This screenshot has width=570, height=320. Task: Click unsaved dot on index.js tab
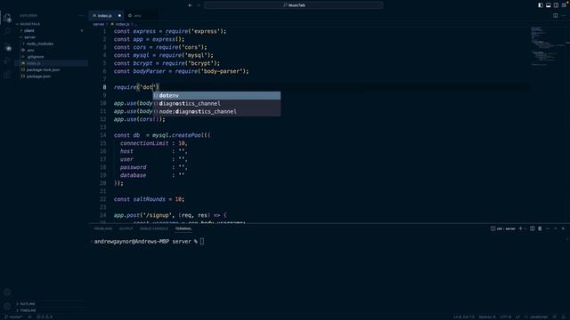[x=119, y=16]
